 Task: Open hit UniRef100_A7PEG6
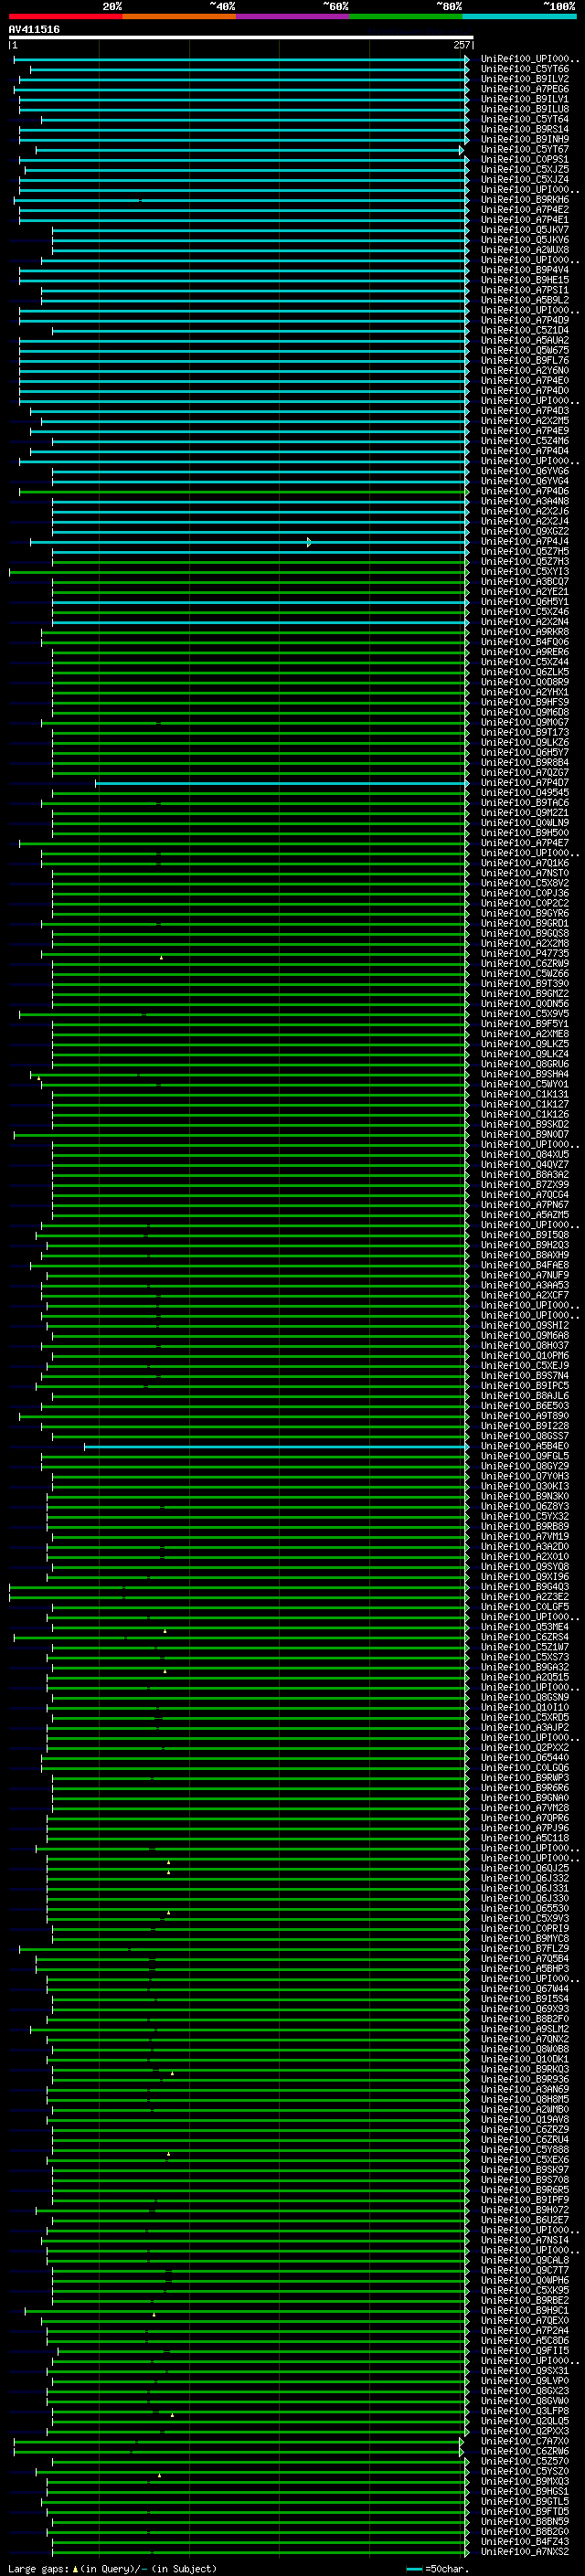pyautogui.click(x=525, y=89)
